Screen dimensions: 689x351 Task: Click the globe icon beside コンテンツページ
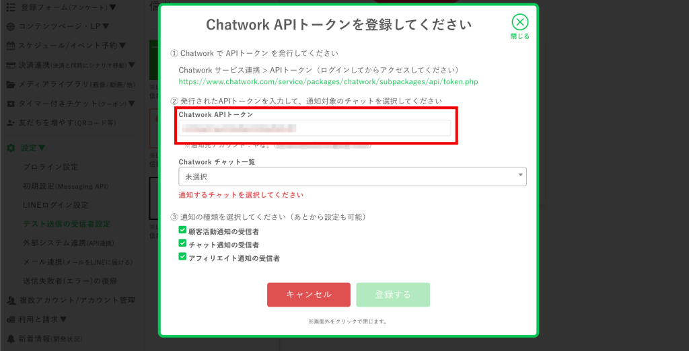pos(11,27)
